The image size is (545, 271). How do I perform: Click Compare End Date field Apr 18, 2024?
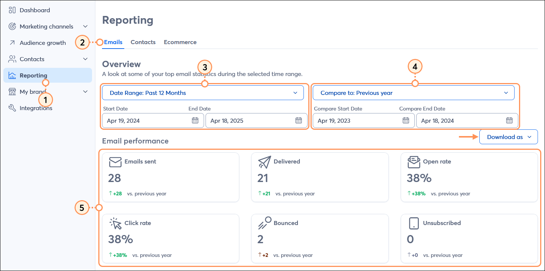click(x=467, y=120)
